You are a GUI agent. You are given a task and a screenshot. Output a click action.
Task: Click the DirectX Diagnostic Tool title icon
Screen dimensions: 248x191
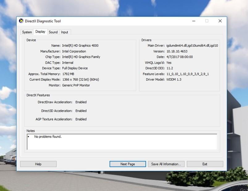(x=21, y=21)
